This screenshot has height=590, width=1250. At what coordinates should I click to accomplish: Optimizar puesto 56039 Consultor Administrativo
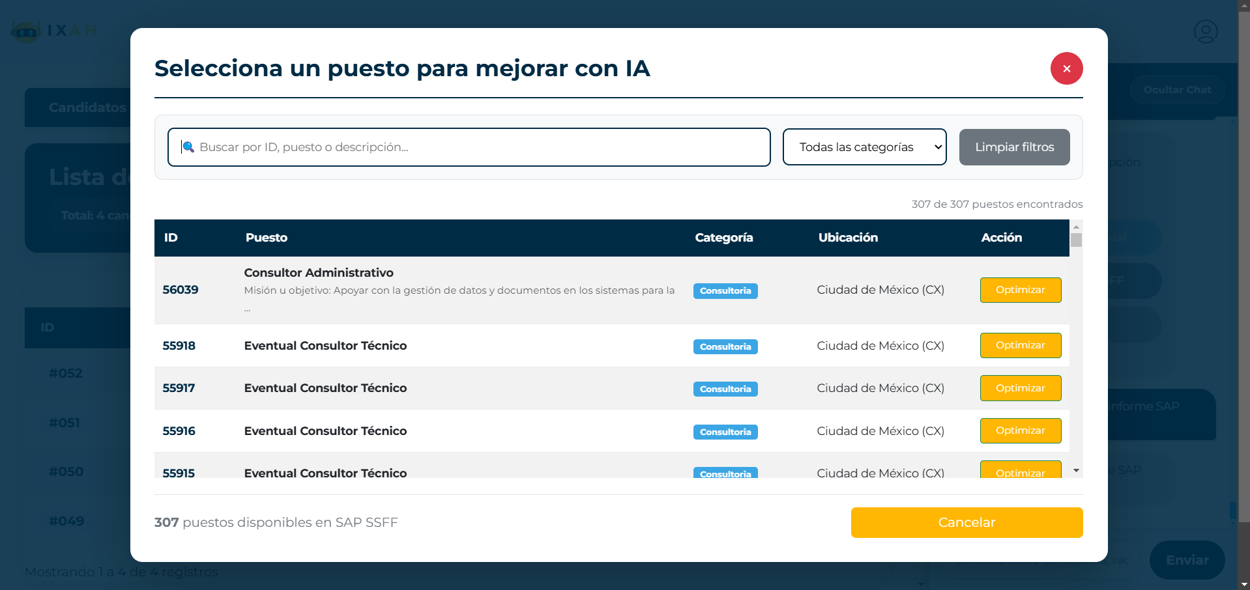point(1020,290)
